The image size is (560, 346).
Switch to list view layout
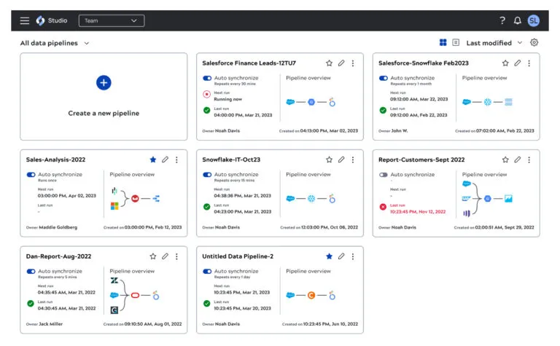coord(456,43)
